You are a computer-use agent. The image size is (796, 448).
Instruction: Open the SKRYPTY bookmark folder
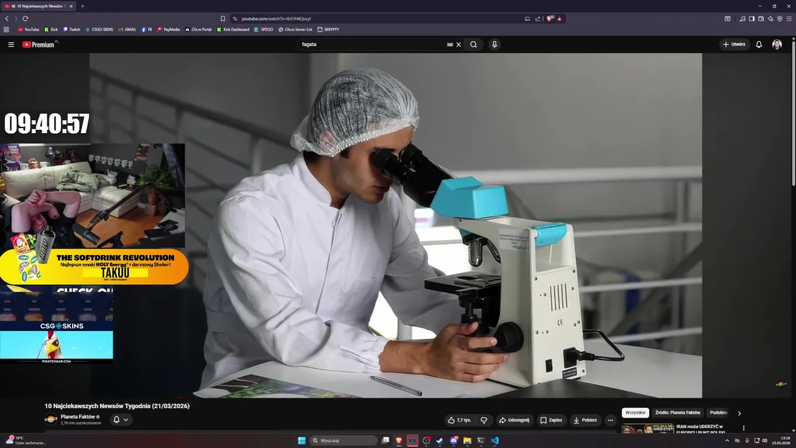[328, 29]
